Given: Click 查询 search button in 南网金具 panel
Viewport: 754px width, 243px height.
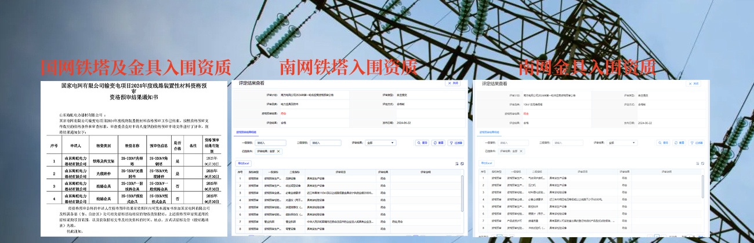Looking at the screenshot, I should tap(664, 142).
